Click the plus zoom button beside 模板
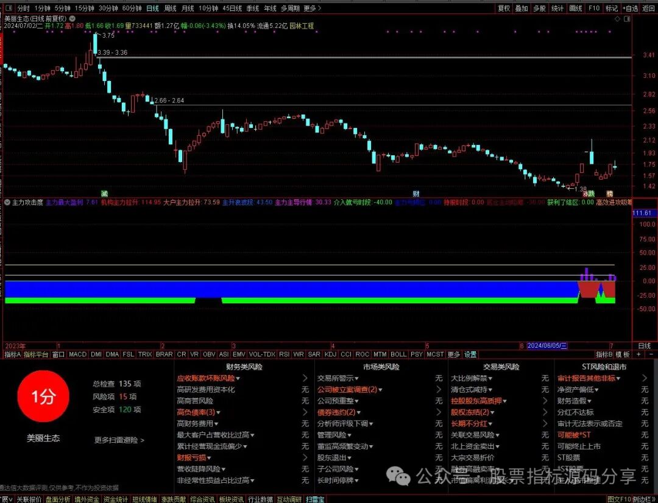Screen dimensions: 658x503 [639, 354]
